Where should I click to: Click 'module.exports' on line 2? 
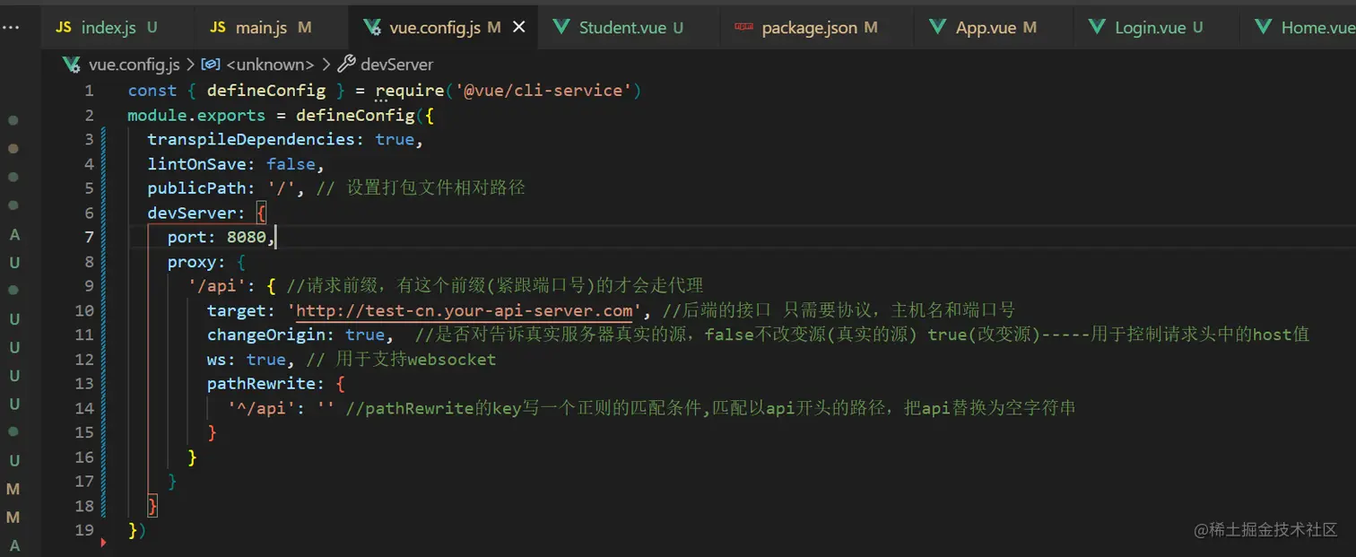[196, 116]
